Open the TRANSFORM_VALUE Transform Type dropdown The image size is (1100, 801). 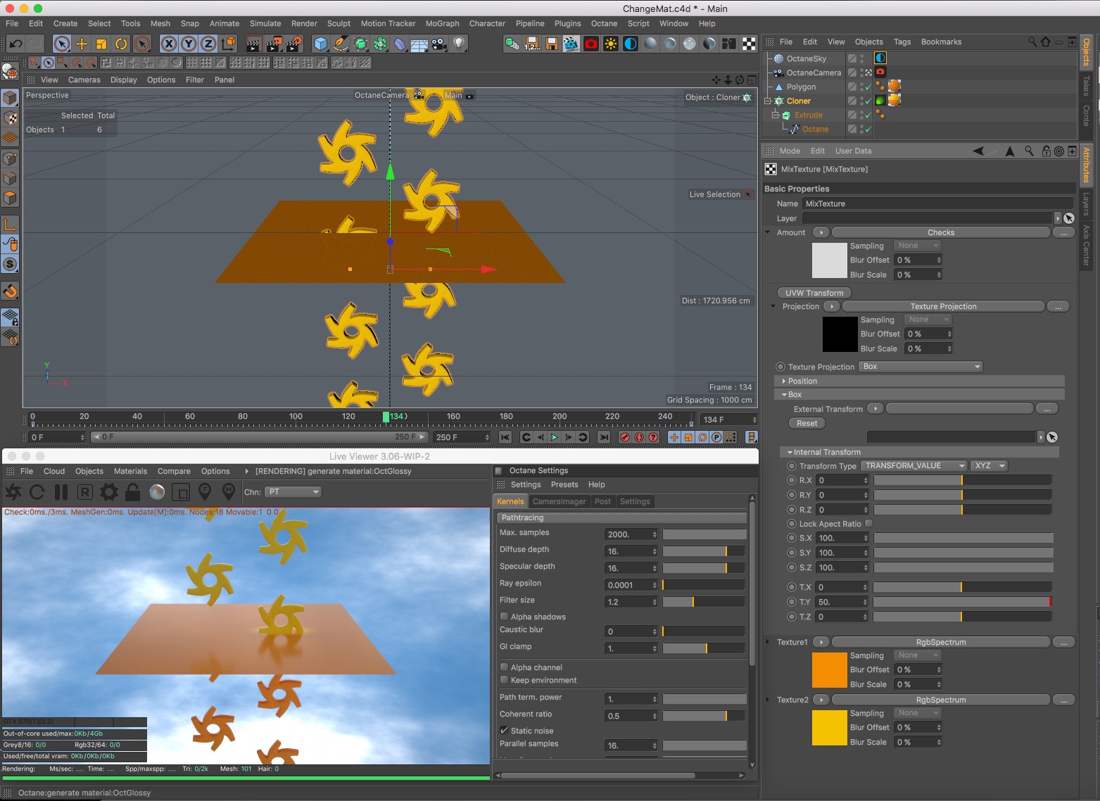coord(914,466)
